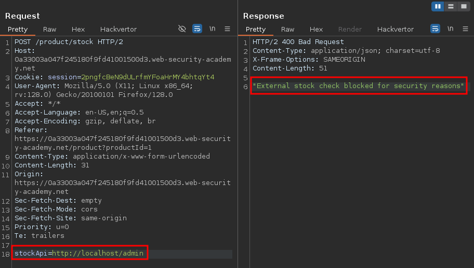Image resolution: width=474 pixels, height=268 pixels.
Task: Open the Raw tab in Request panel
Action: 50,30
